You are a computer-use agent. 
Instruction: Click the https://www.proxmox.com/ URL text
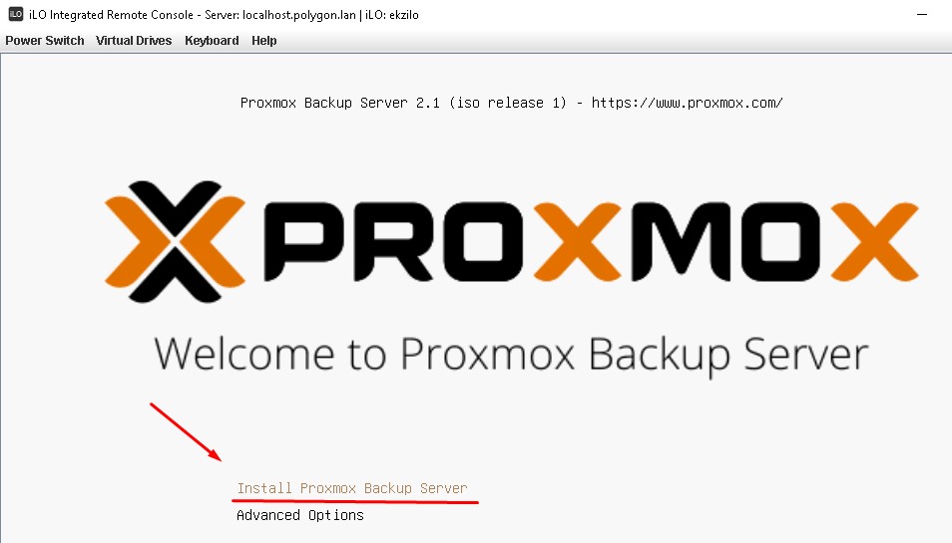pos(688,103)
